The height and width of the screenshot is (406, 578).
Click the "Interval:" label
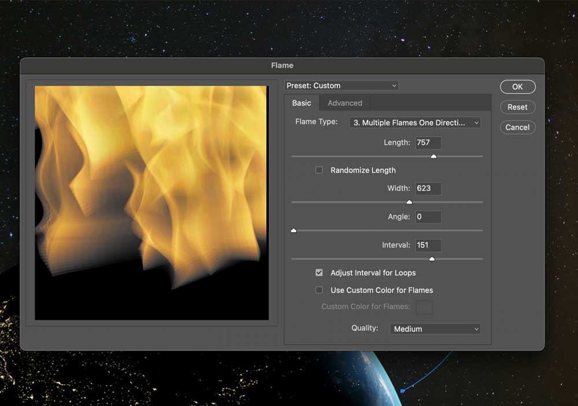pyautogui.click(x=396, y=245)
